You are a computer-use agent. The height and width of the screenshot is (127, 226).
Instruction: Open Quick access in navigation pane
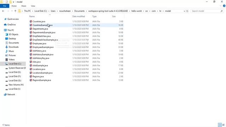click(x=13, y=19)
